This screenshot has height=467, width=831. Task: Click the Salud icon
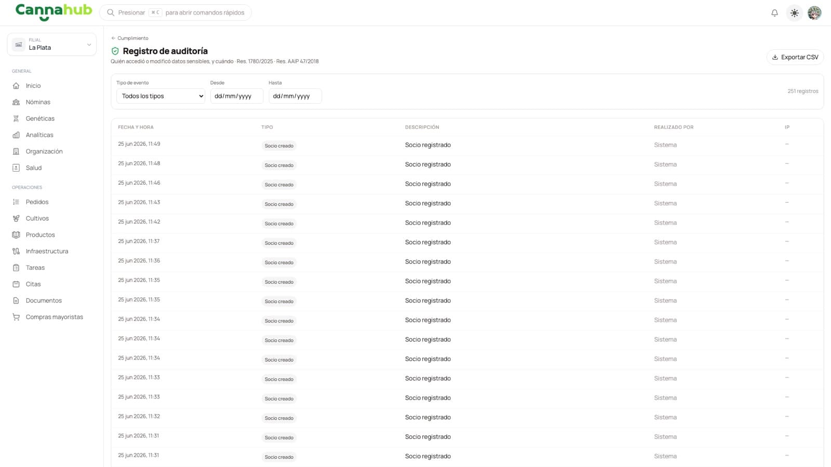pos(16,168)
